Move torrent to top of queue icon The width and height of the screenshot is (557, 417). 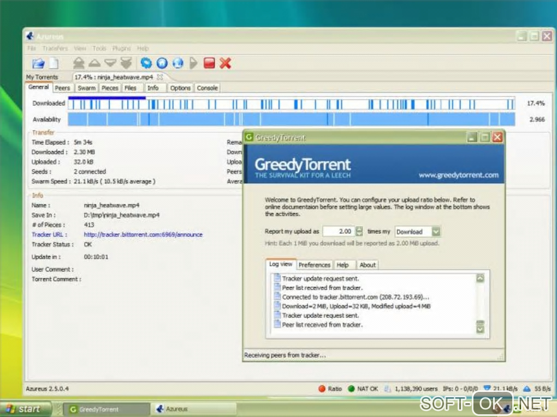[x=79, y=63]
